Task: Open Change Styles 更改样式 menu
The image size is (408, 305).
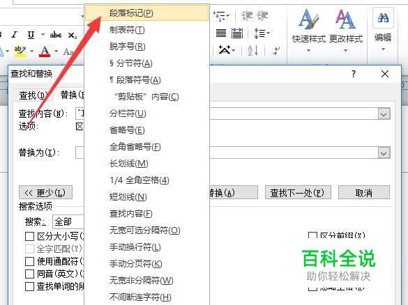Action: (x=346, y=30)
